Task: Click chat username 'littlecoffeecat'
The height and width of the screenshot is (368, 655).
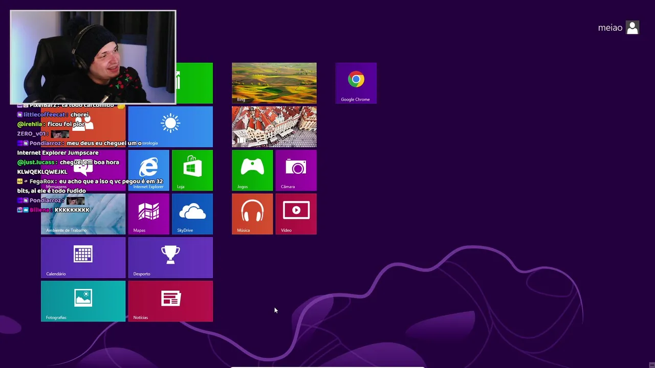Action: tap(45, 114)
